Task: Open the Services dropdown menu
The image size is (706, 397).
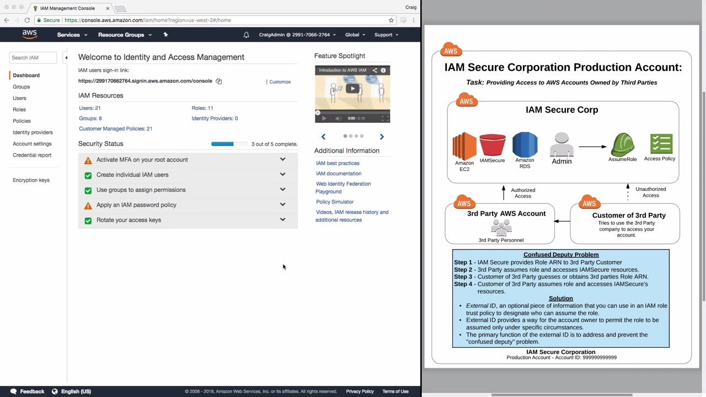Action: 72,35
